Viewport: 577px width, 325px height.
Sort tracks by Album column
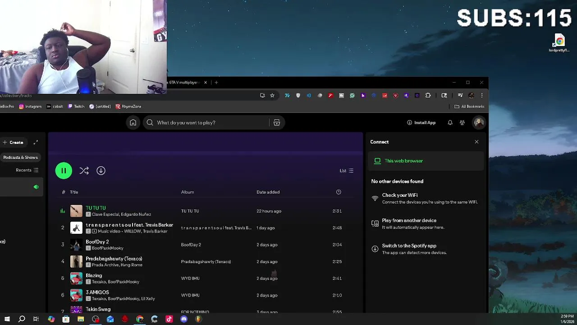click(x=188, y=192)
